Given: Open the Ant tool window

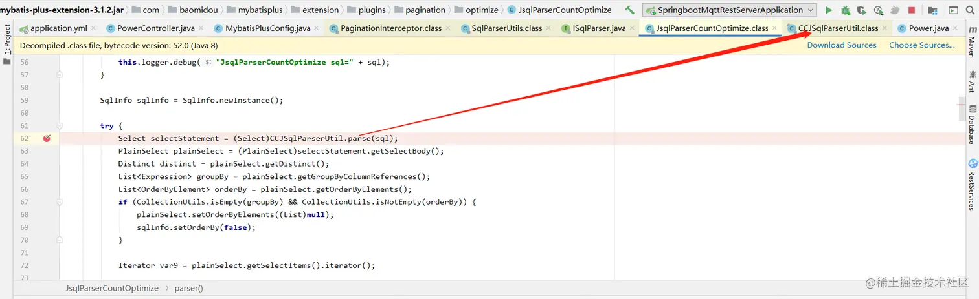Looking at the screenshot, I should [972, 81].
